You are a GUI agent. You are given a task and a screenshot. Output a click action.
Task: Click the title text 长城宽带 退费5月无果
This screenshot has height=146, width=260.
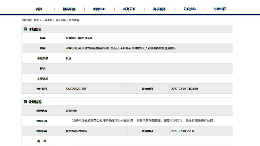[79, 38]
